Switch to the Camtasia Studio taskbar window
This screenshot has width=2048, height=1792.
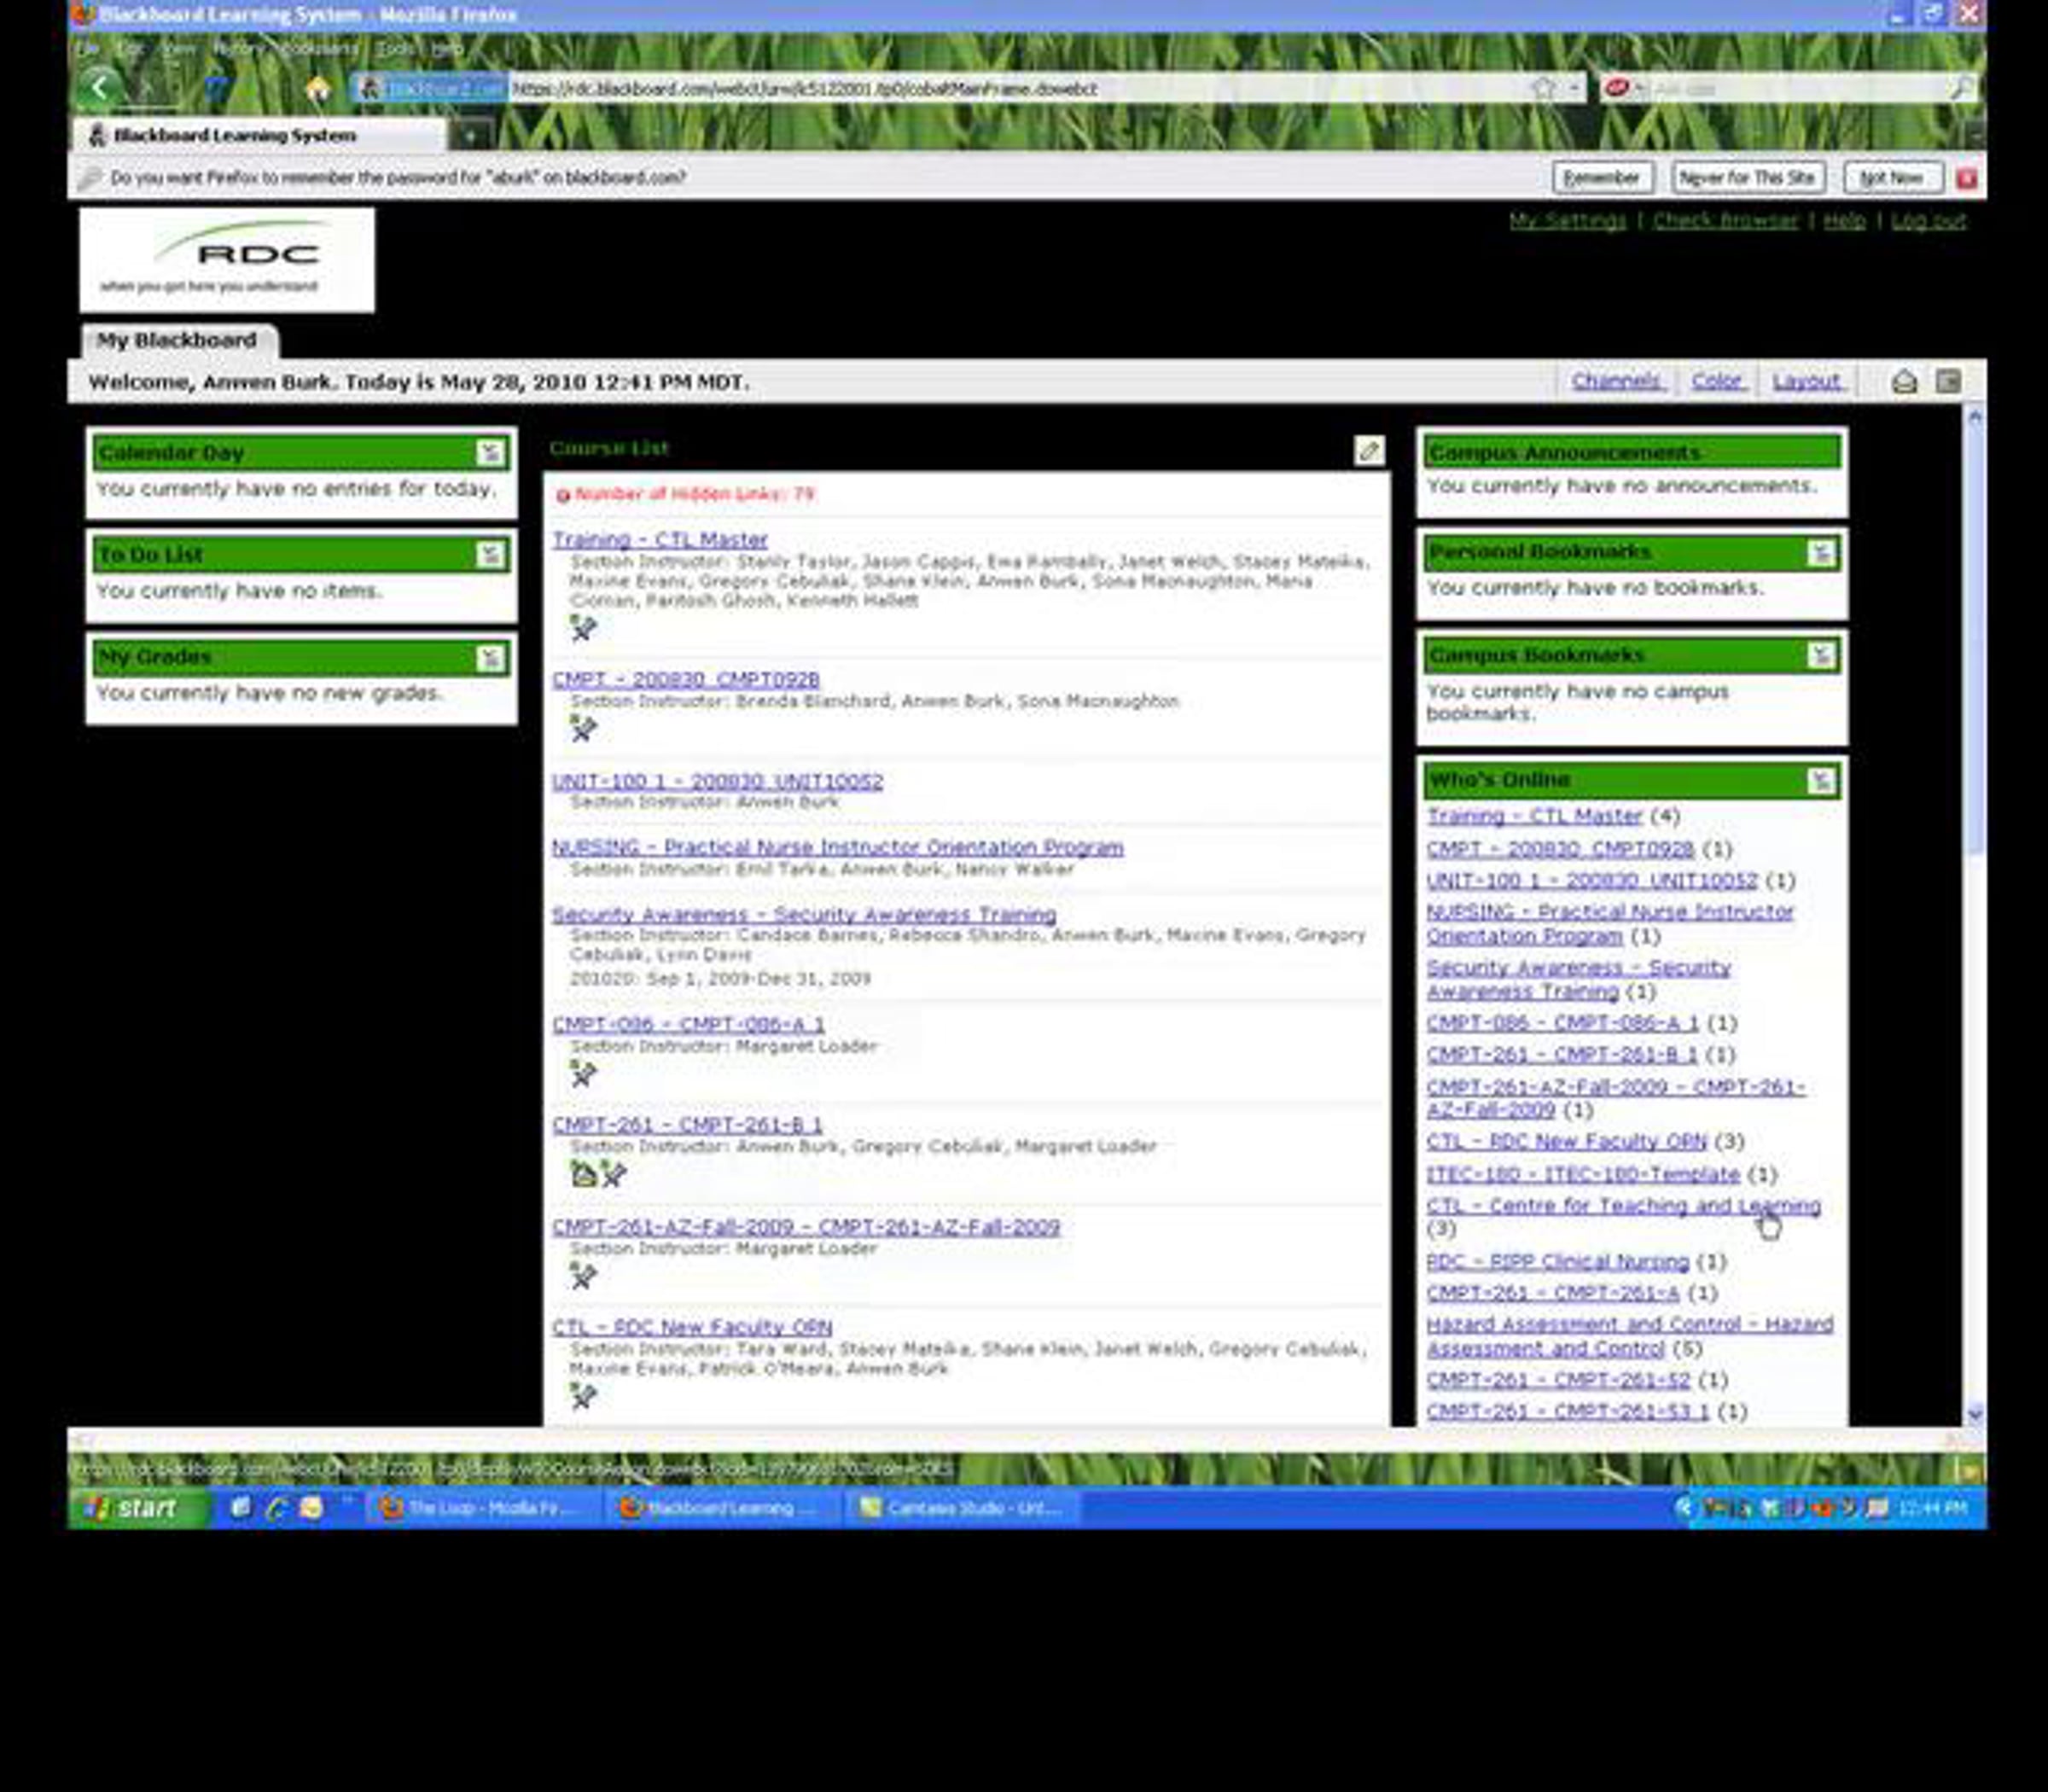(x=962, y=1507)
